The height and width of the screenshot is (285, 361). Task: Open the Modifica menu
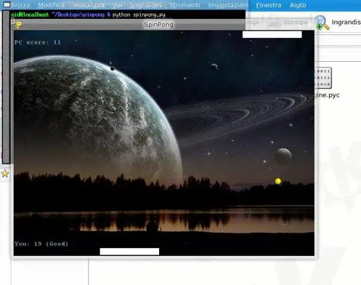[50, 5]
